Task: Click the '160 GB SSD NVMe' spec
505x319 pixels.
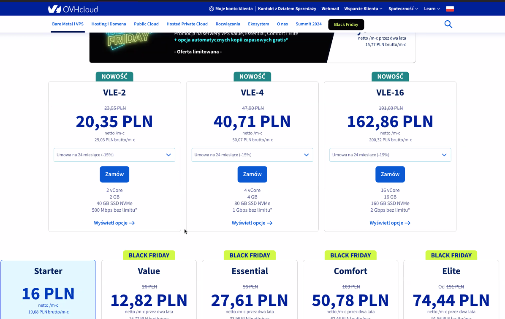Action: tap(390, 203)
